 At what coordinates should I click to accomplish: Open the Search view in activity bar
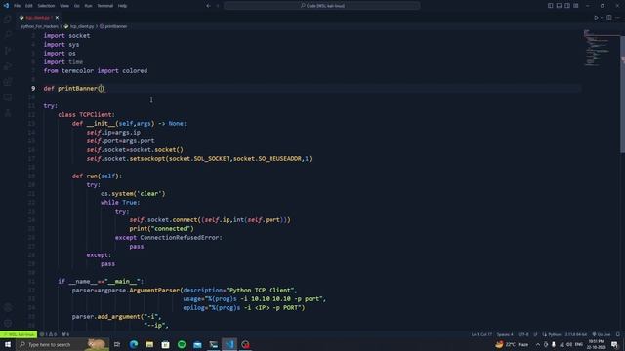point(8,35)
